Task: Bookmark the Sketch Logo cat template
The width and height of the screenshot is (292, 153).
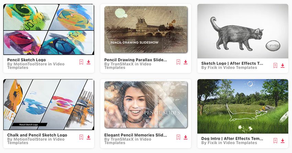Action: point(275,65)
